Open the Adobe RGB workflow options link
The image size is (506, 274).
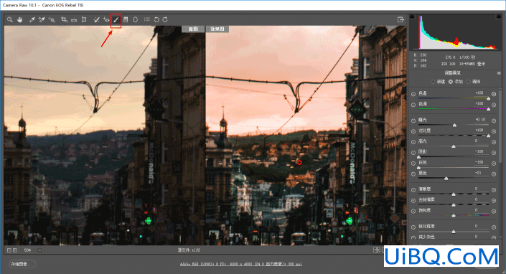tap(241, 264)
